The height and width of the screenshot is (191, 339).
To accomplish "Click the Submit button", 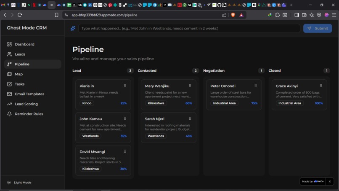I will point(318,28).
